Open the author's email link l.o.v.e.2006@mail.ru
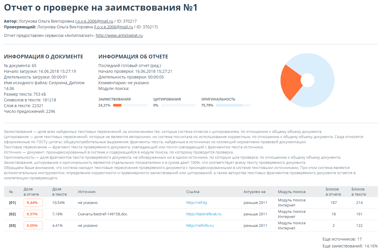 [94, 21]
